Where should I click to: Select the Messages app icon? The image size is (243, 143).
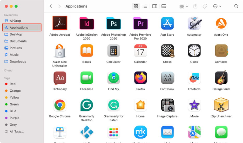[221, 132]
